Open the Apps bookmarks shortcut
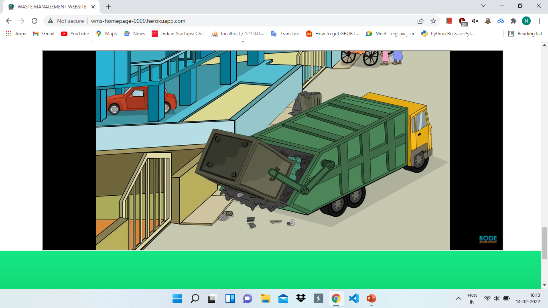 click(x=16, y=34)
